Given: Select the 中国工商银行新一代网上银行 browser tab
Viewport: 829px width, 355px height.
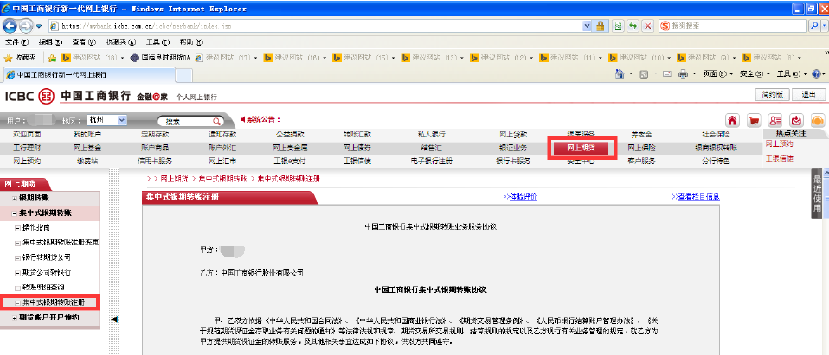Looking at the screenshot, I should click(x=87, y=75).
